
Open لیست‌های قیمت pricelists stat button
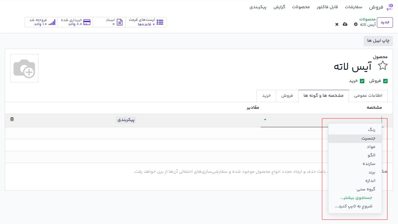(146, 22)
